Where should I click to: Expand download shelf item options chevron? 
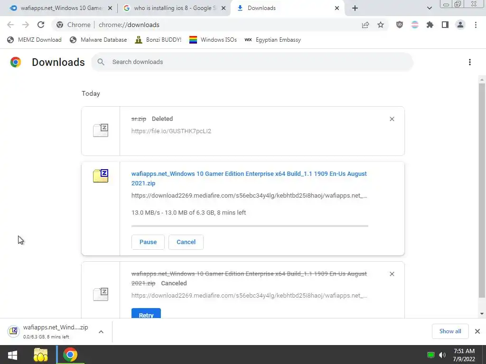tap(101, 331)
